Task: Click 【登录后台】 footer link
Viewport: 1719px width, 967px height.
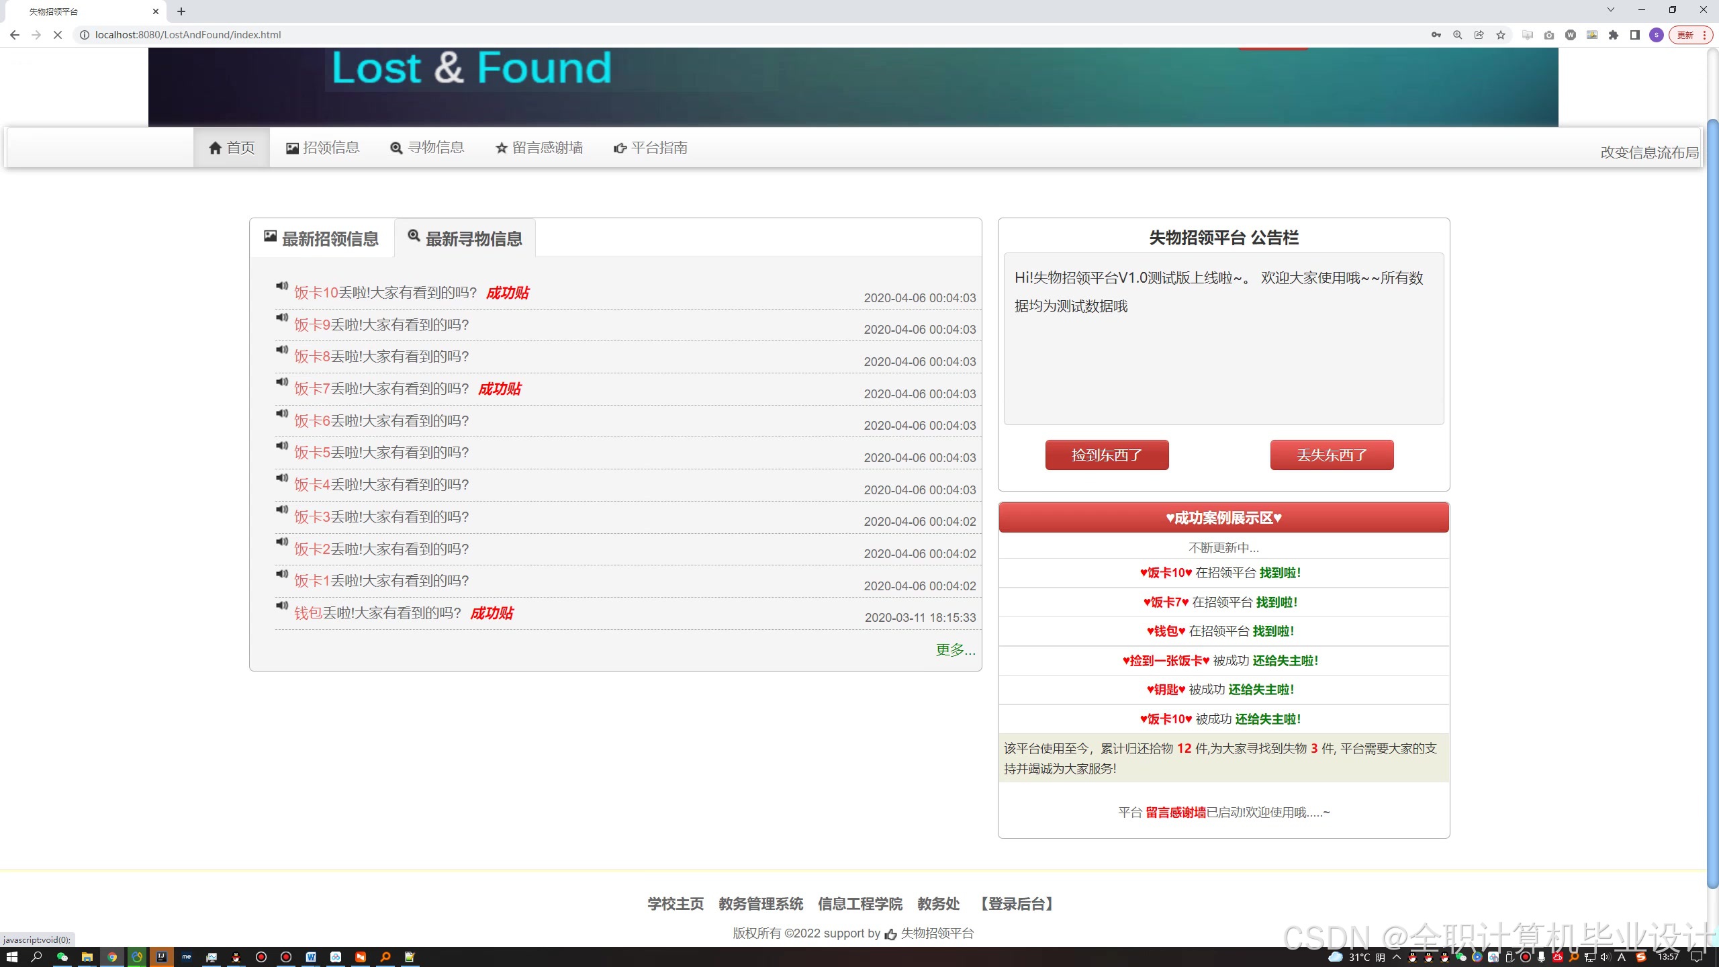Action: click(1017, 904)
